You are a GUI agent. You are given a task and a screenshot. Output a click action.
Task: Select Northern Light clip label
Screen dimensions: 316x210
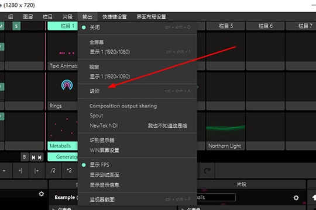(x=225, y=146)
